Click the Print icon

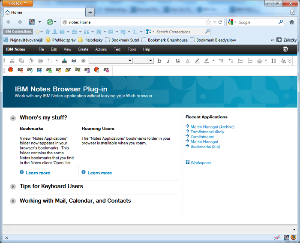pyautogui.click(x=74, y=61)
